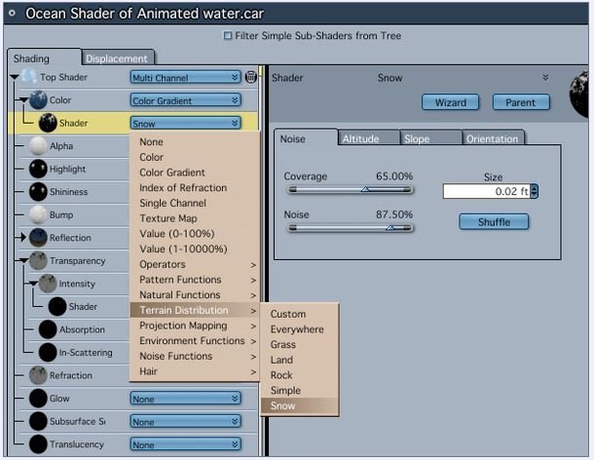594x460 pixels.
Task: Click the double-chevron icon beside Snow header
Action: [545, 77]
